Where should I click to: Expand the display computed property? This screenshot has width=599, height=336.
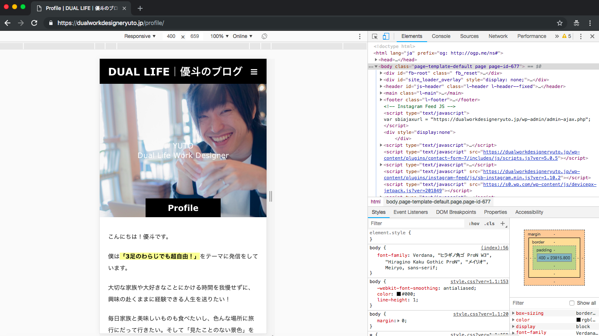(x=513, y=326)
